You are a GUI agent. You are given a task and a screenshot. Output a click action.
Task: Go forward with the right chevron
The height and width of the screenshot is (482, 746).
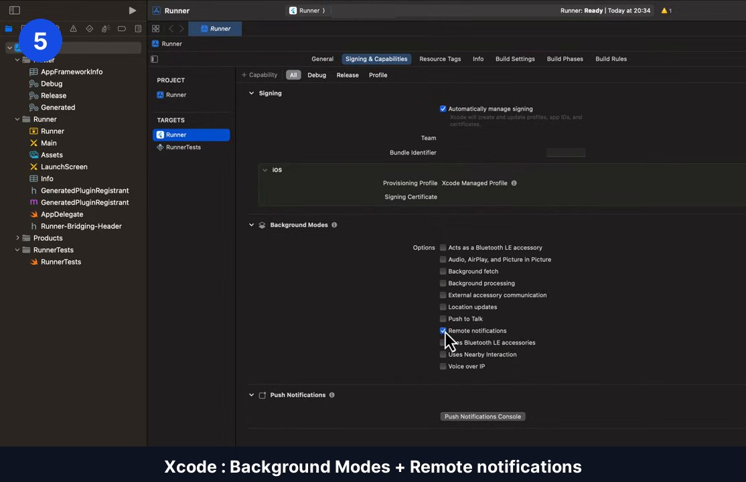[181, 29]
